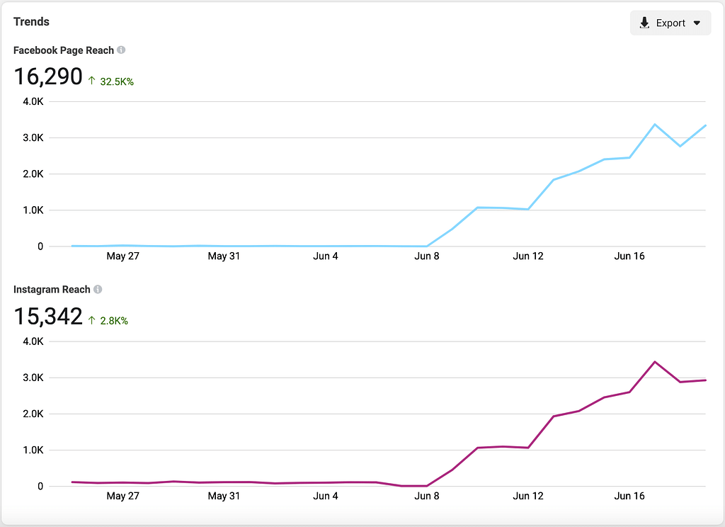Click May 27 label on Facebook chart axis
Image resolution: width=725 pixels, height=527 pixels.
click(122, 256)
